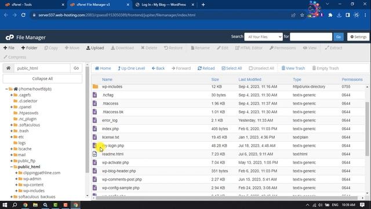Reload the file listing
Screen dimensions: 371x209
click(206, 69)
